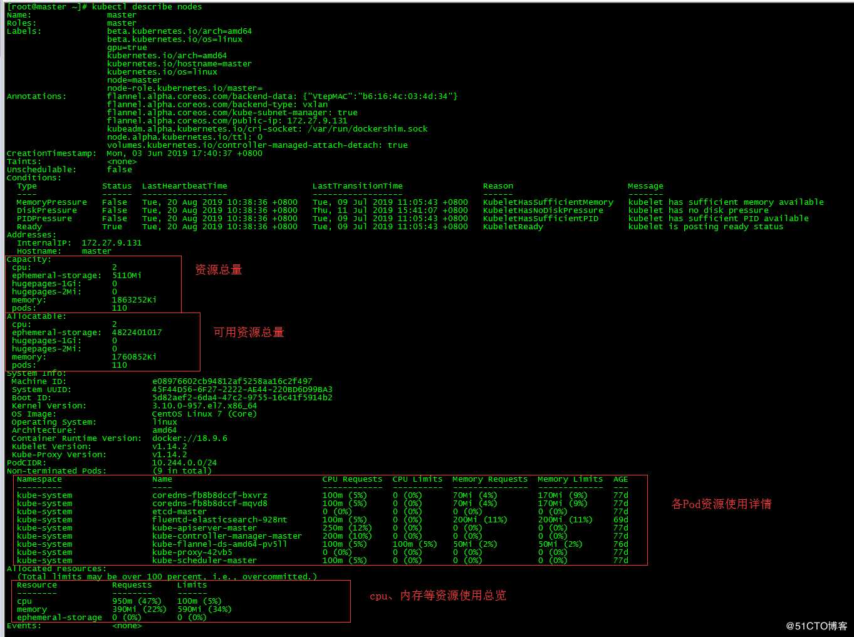Screen dimensions: 854x637
Task: Select Capacity ephemeral-storage value '5110Mi'
Action: pyautogui.click(x=127, y=276)
